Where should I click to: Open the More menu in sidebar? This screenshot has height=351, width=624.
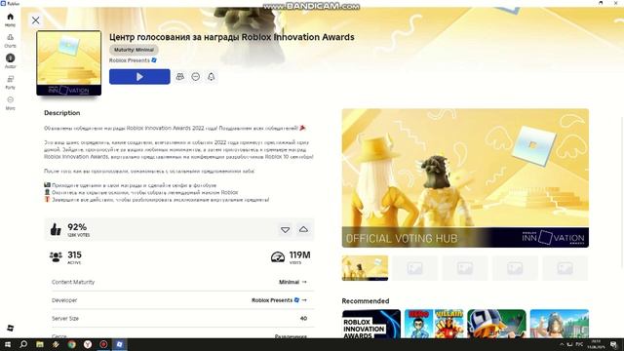tap(11, 102)
